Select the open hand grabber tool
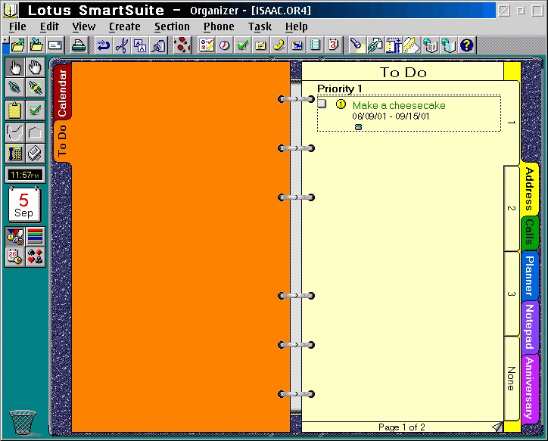548x441 pixels. click(36, 67)
